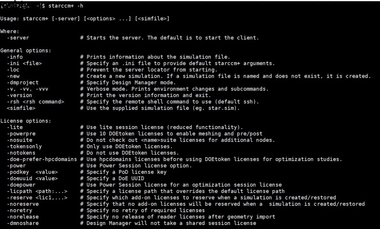380x229 pixels.
Task: Click '-doe-prefer-hpcdomains' option text
Action: click(42, 159)
